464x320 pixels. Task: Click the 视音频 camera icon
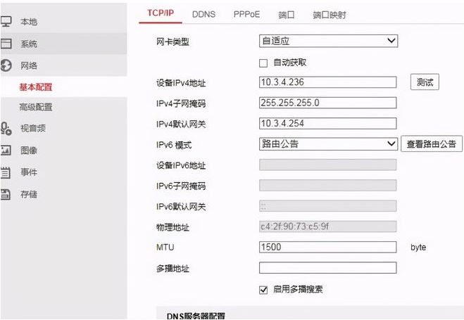(x=6, y=128)
